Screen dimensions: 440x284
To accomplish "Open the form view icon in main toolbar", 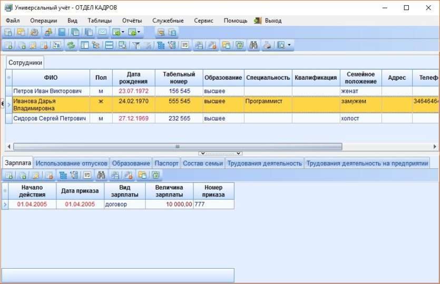I will (185, 45).
